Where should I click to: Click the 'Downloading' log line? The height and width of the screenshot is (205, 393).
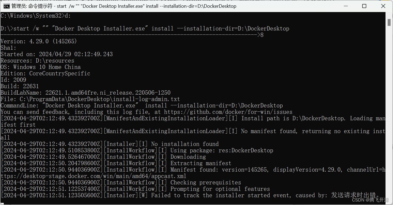pyautogui.click(x=103, y=157)
